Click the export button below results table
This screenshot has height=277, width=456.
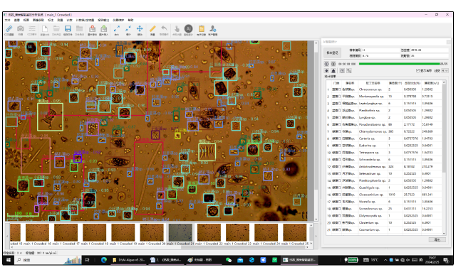(437, 239)
